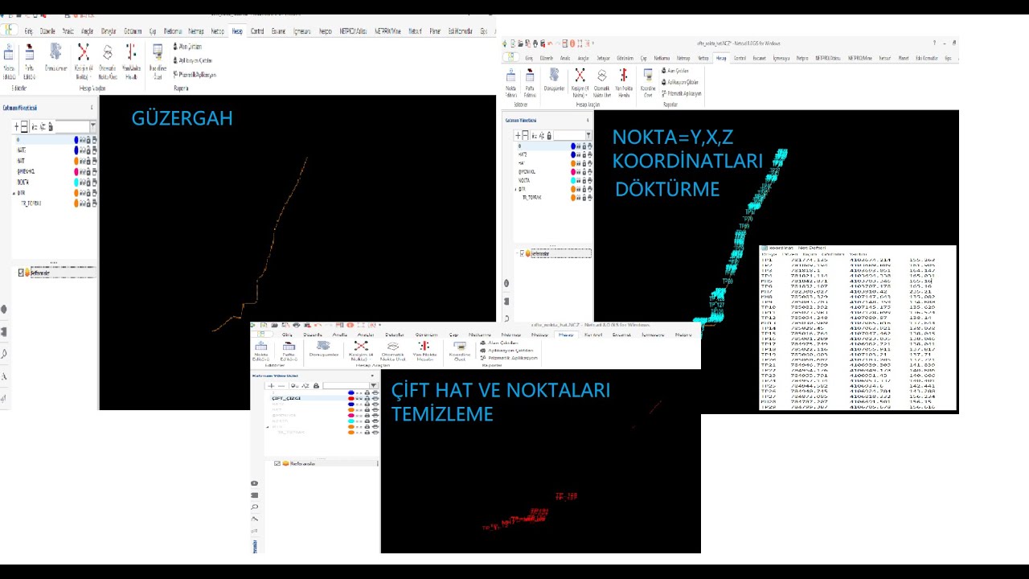The width and height of the screenshot is (1029, 579).
Task: Open Nokta Editörü in the ÇİFT HAT window
Action: pyautogui.click(x=261, y=351)
